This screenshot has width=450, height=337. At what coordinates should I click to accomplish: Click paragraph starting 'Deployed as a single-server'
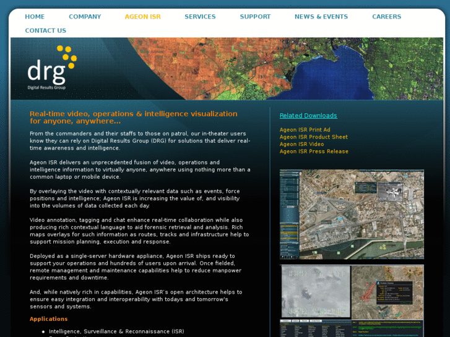tap(136, 267)
